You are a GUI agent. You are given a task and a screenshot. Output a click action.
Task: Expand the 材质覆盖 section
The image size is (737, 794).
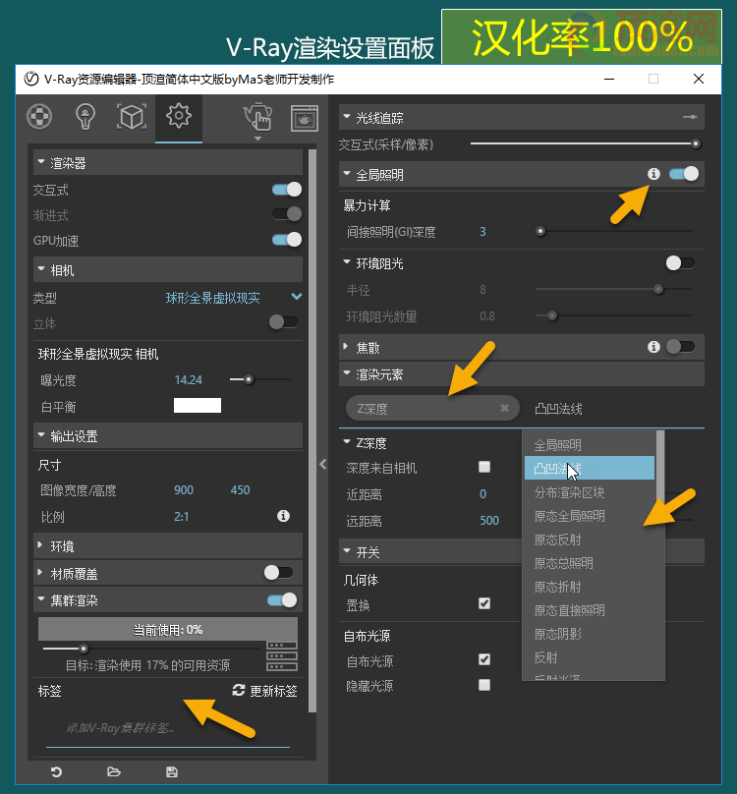(40, 573)
